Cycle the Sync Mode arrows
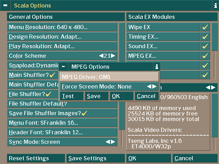This screenshot has width=219, height=164. pyautogui.click(x=110, y=142)
